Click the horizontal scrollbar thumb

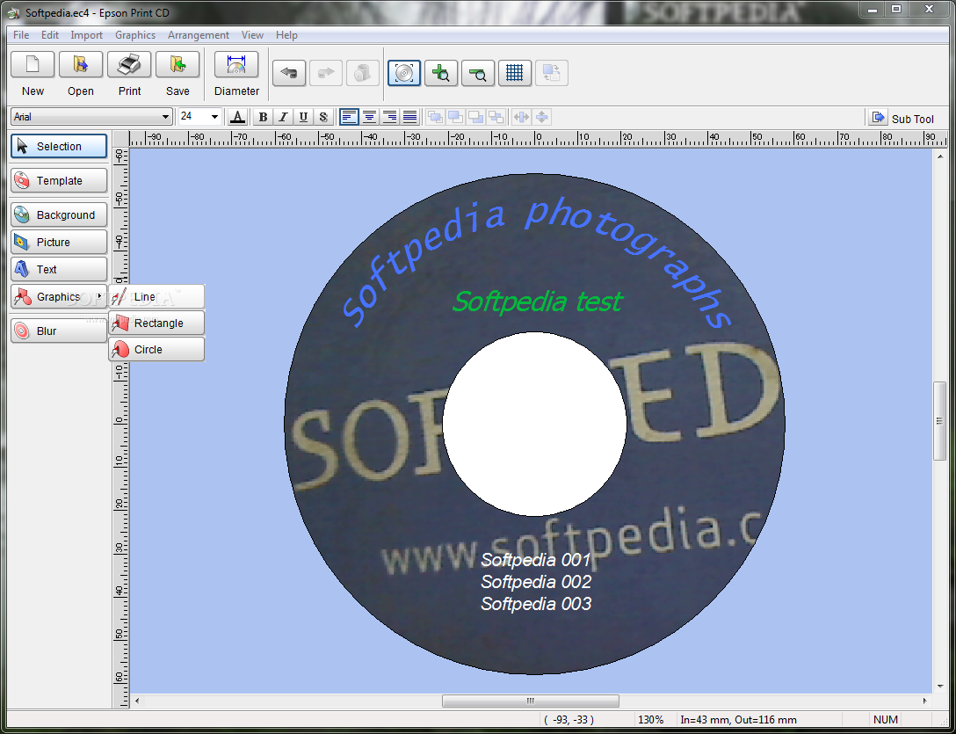pyautogui.click(x=531, y=701)
